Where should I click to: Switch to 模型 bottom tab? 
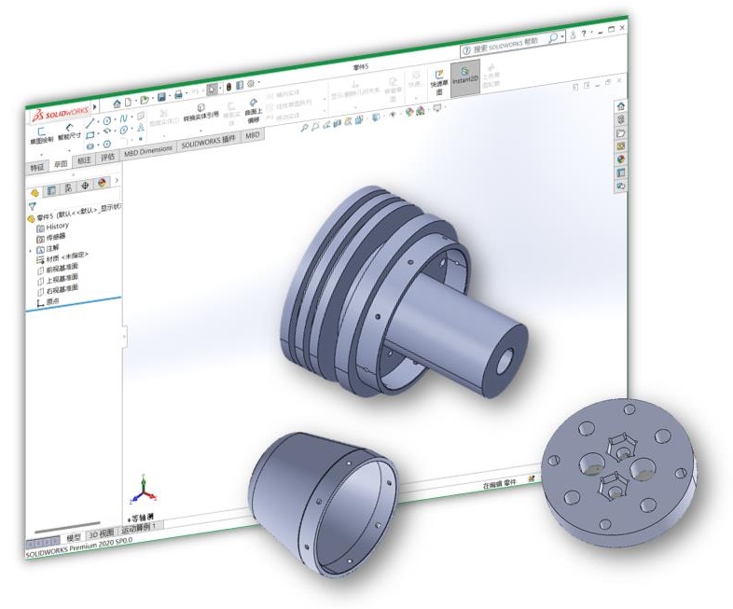point(74,538)
